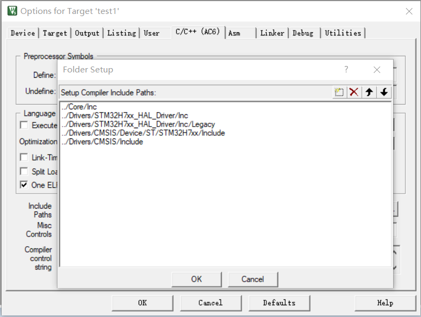Switch to the Device tab
Image resolution: width=421 pixels, height=317 pixels.
23,33
